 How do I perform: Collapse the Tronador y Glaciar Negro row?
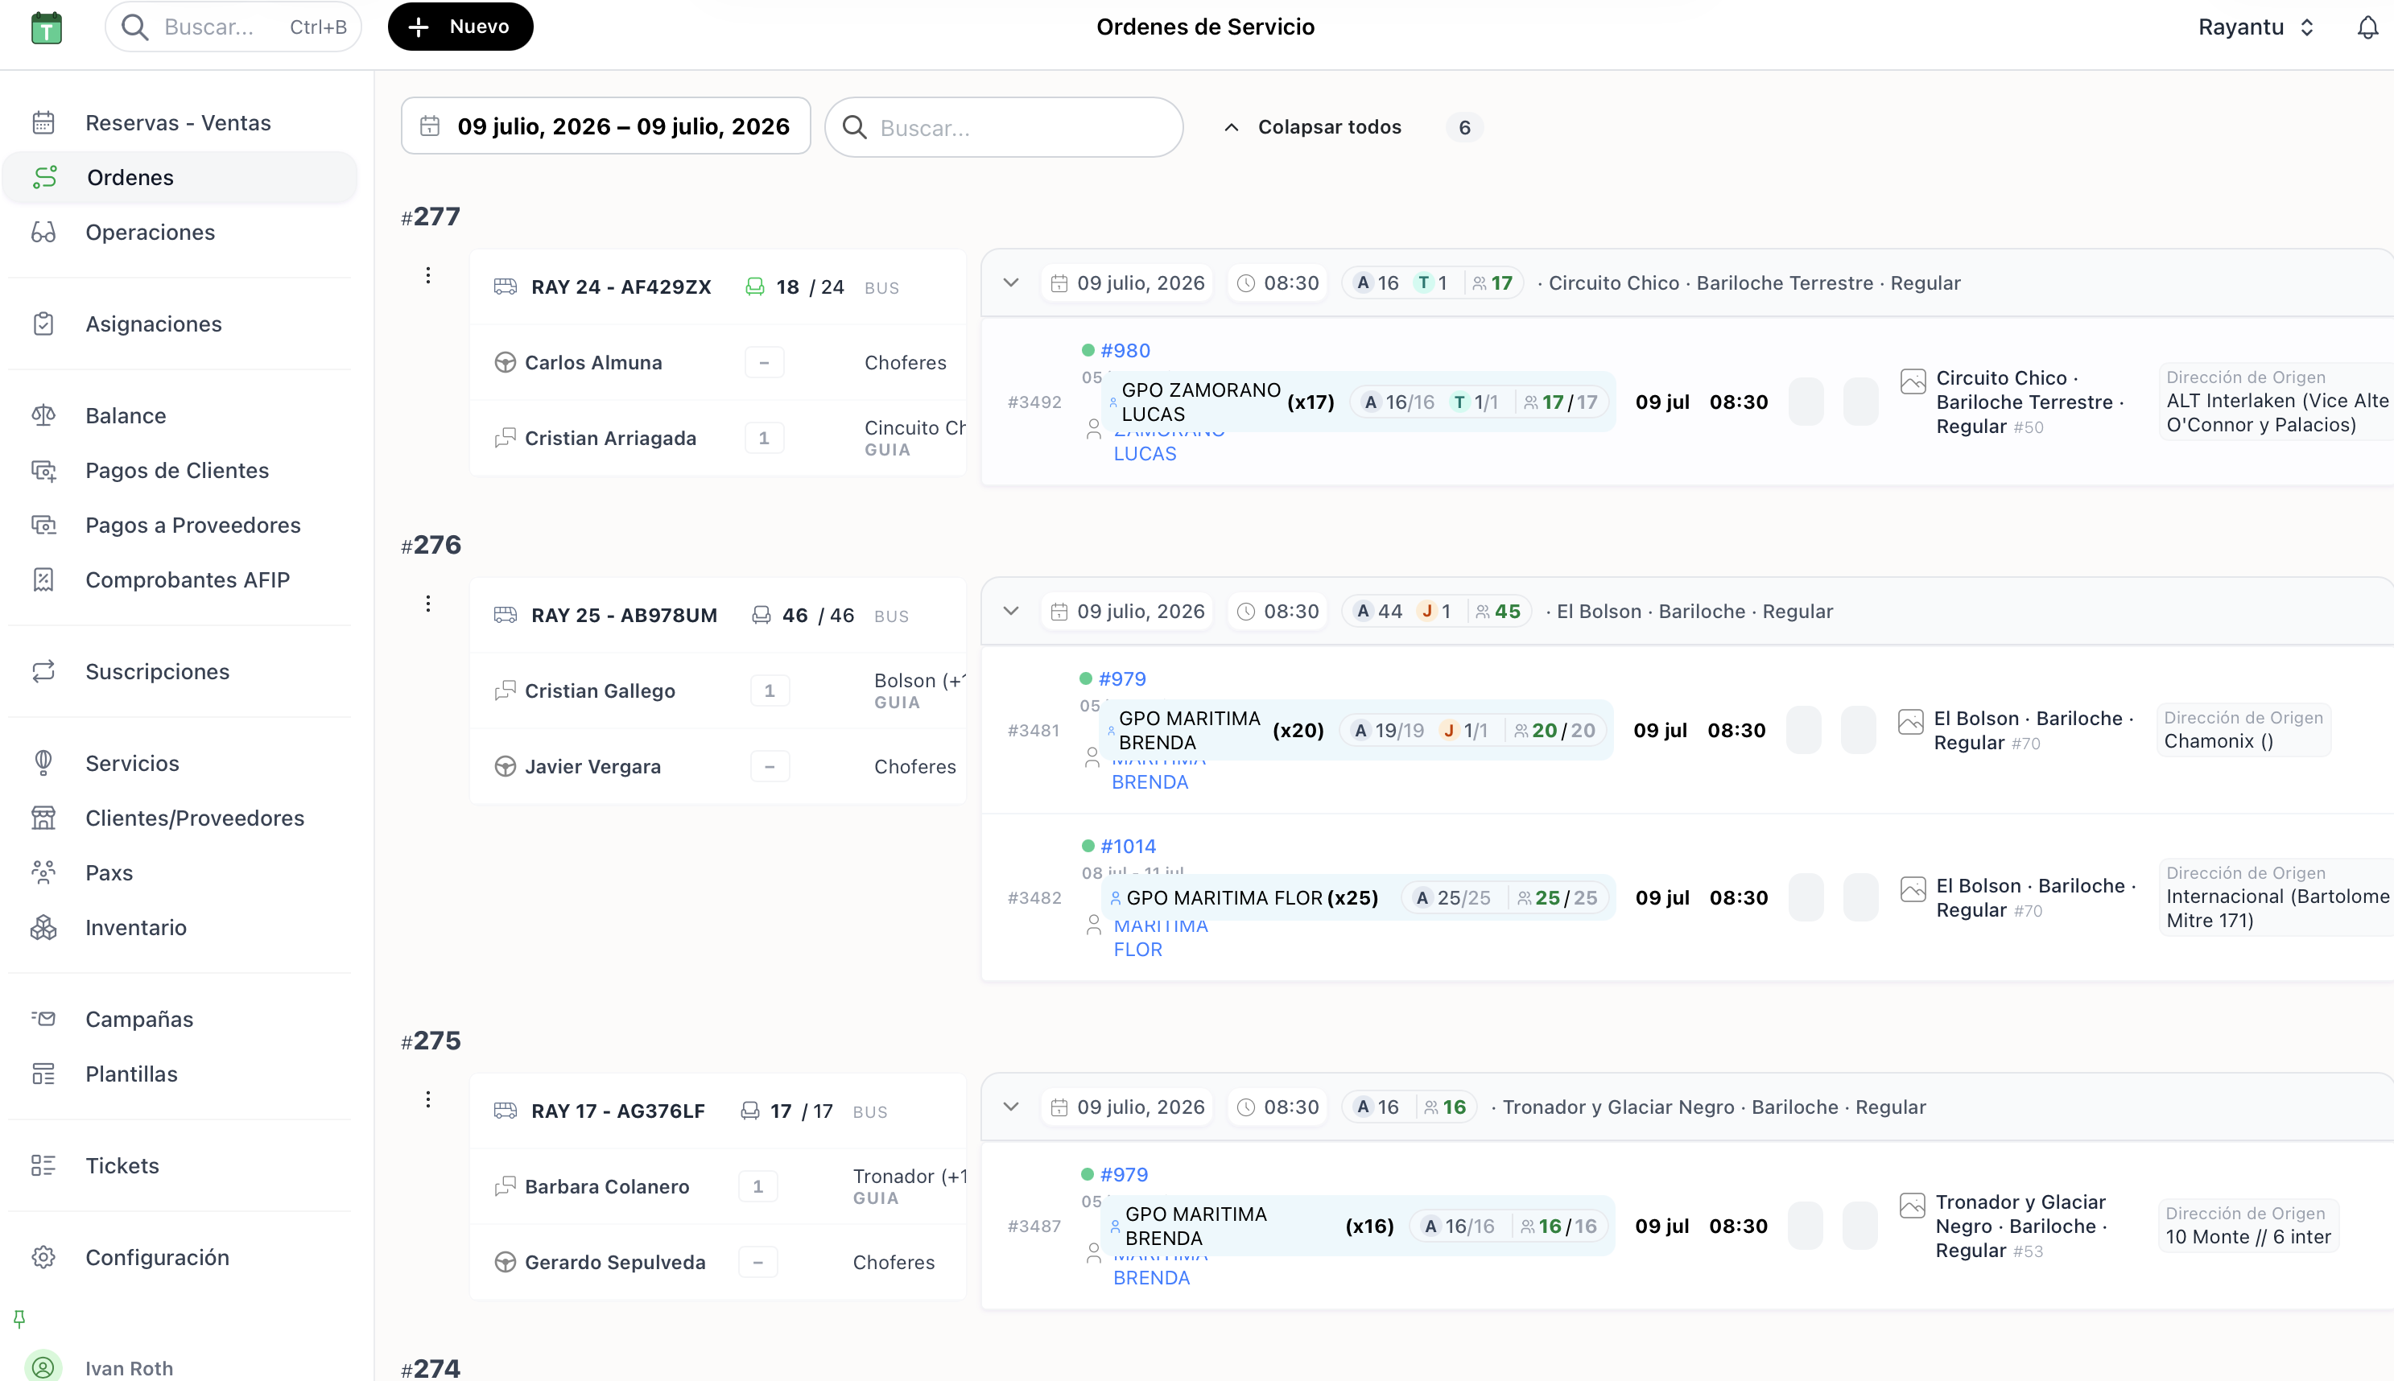point(1011,1107)
